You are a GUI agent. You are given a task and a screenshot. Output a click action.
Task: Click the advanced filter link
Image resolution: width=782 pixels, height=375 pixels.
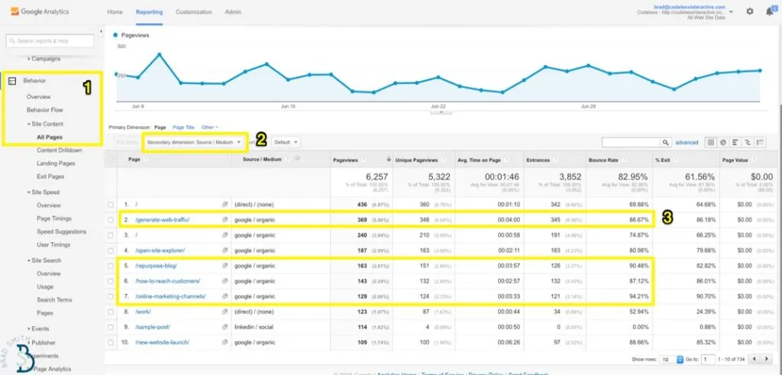coord(687,142)
